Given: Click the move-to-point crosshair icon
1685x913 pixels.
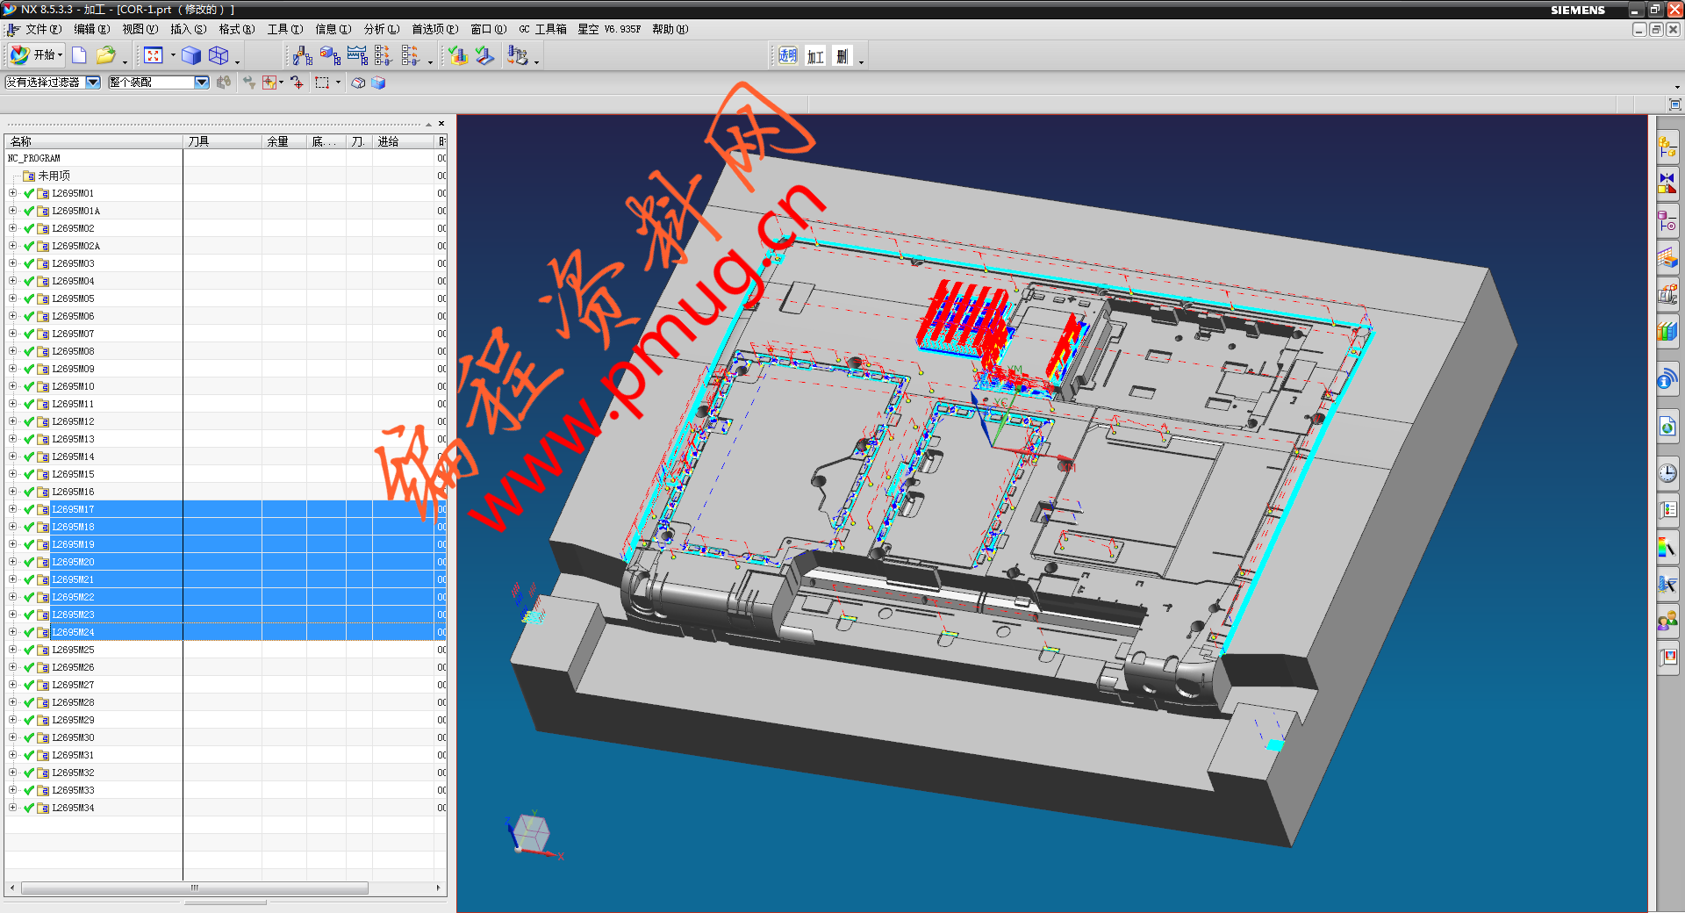Looking at the screenshot, I should click(297, 83).
